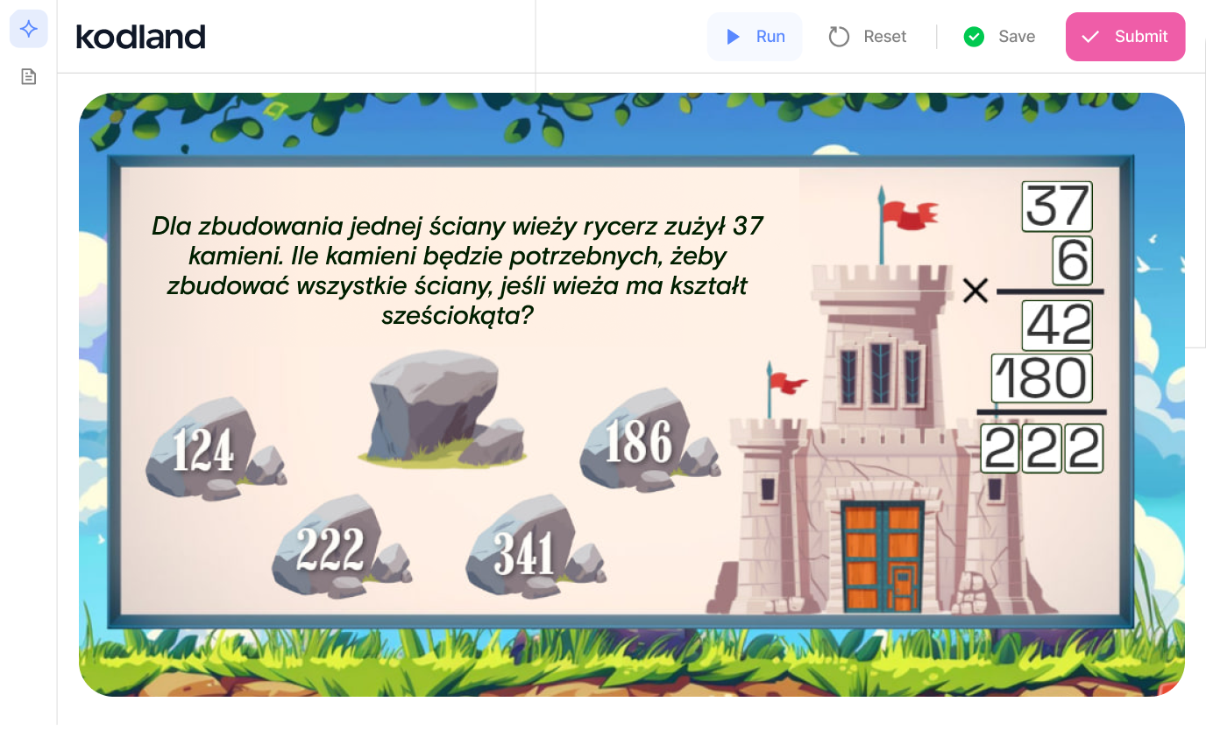Click the number box showing 37
Image resolution: width=1206 pixels, height=744 pixels.
[x=1057, y=207]
